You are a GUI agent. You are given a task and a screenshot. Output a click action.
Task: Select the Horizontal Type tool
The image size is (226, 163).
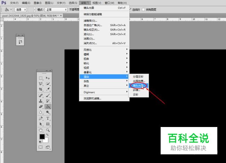coord(48,118)
